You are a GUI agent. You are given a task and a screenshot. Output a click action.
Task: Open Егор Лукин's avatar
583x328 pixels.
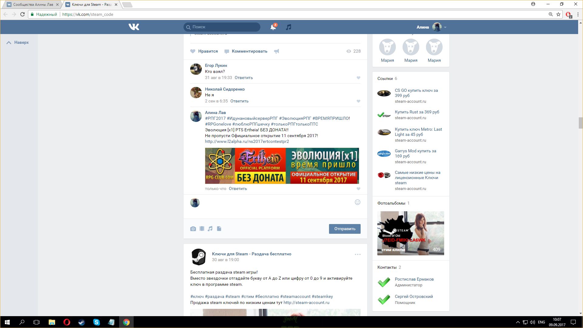pyautogui.click(x=196, y=69)
